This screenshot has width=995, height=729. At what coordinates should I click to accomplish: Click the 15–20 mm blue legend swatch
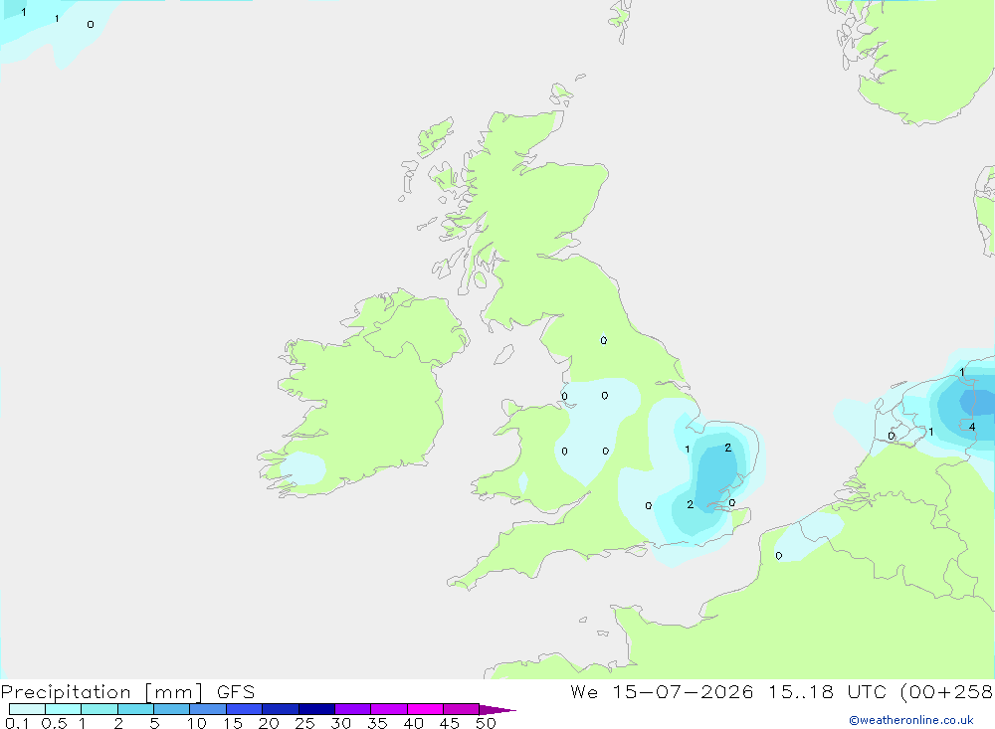(245, 709)
